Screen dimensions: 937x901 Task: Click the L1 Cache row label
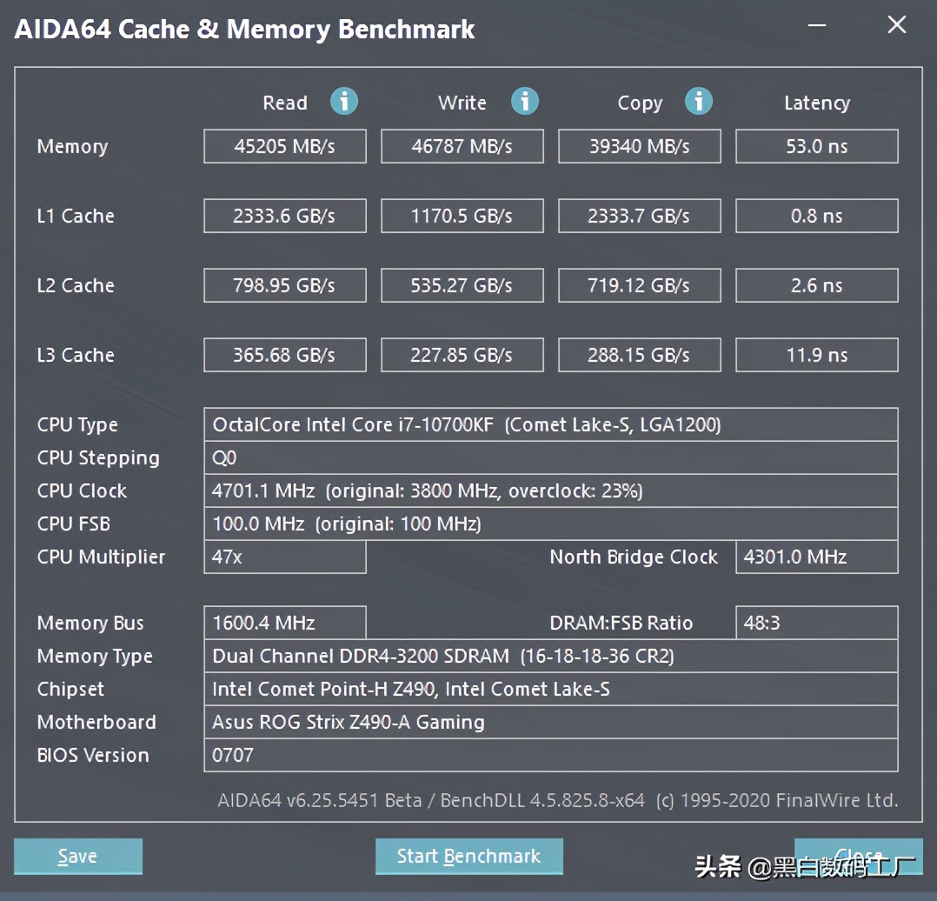tap(76, 216)
